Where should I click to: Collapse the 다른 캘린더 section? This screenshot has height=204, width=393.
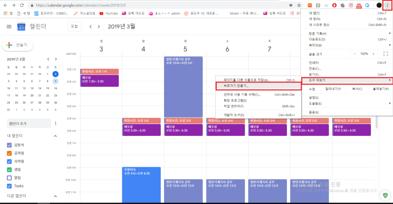click(x=55, y=196)
